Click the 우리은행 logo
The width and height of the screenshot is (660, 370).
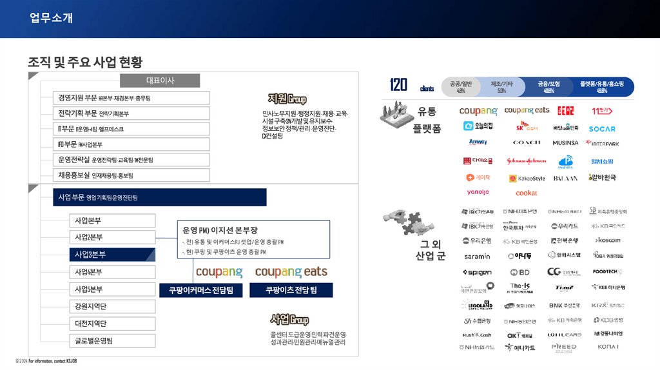tap(477, 241)
